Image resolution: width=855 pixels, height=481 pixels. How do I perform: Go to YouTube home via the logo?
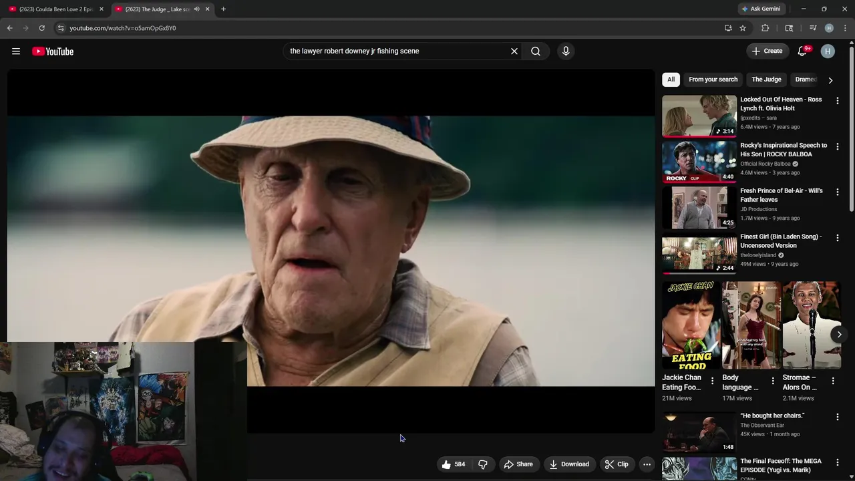tap(53, 51)
